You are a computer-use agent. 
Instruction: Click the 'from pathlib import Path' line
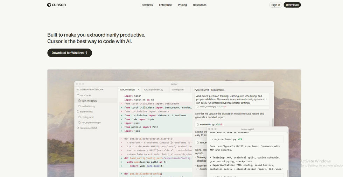click(x=141, y=127)
